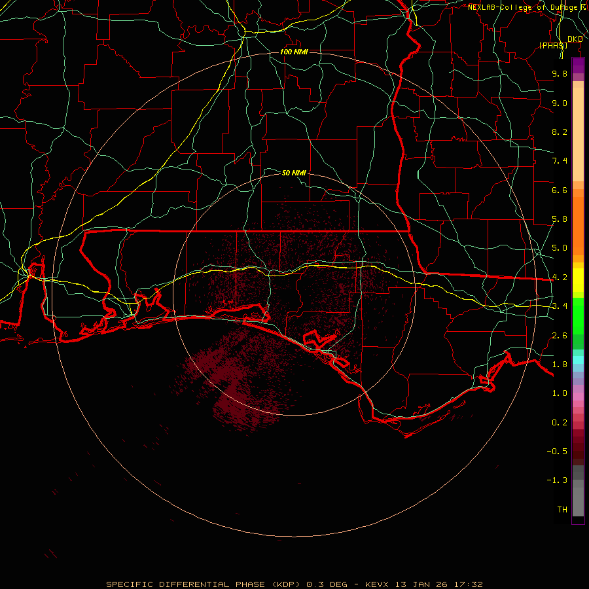Click the yellow segment of the color bar
This screenshot has width=589, height=589.
click(x=578, y=280)
